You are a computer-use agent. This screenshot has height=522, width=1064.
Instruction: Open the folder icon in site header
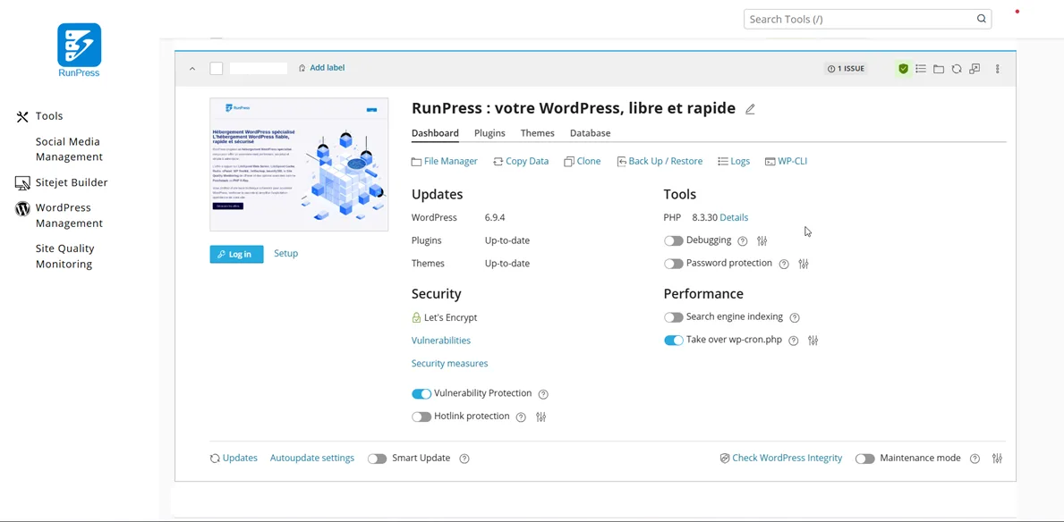[939, 69]
